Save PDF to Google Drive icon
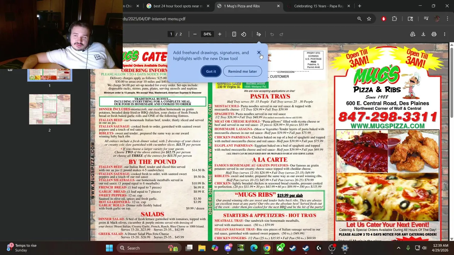Image resolution: width=454 pixels, height=255 pixels. (413, 34)
